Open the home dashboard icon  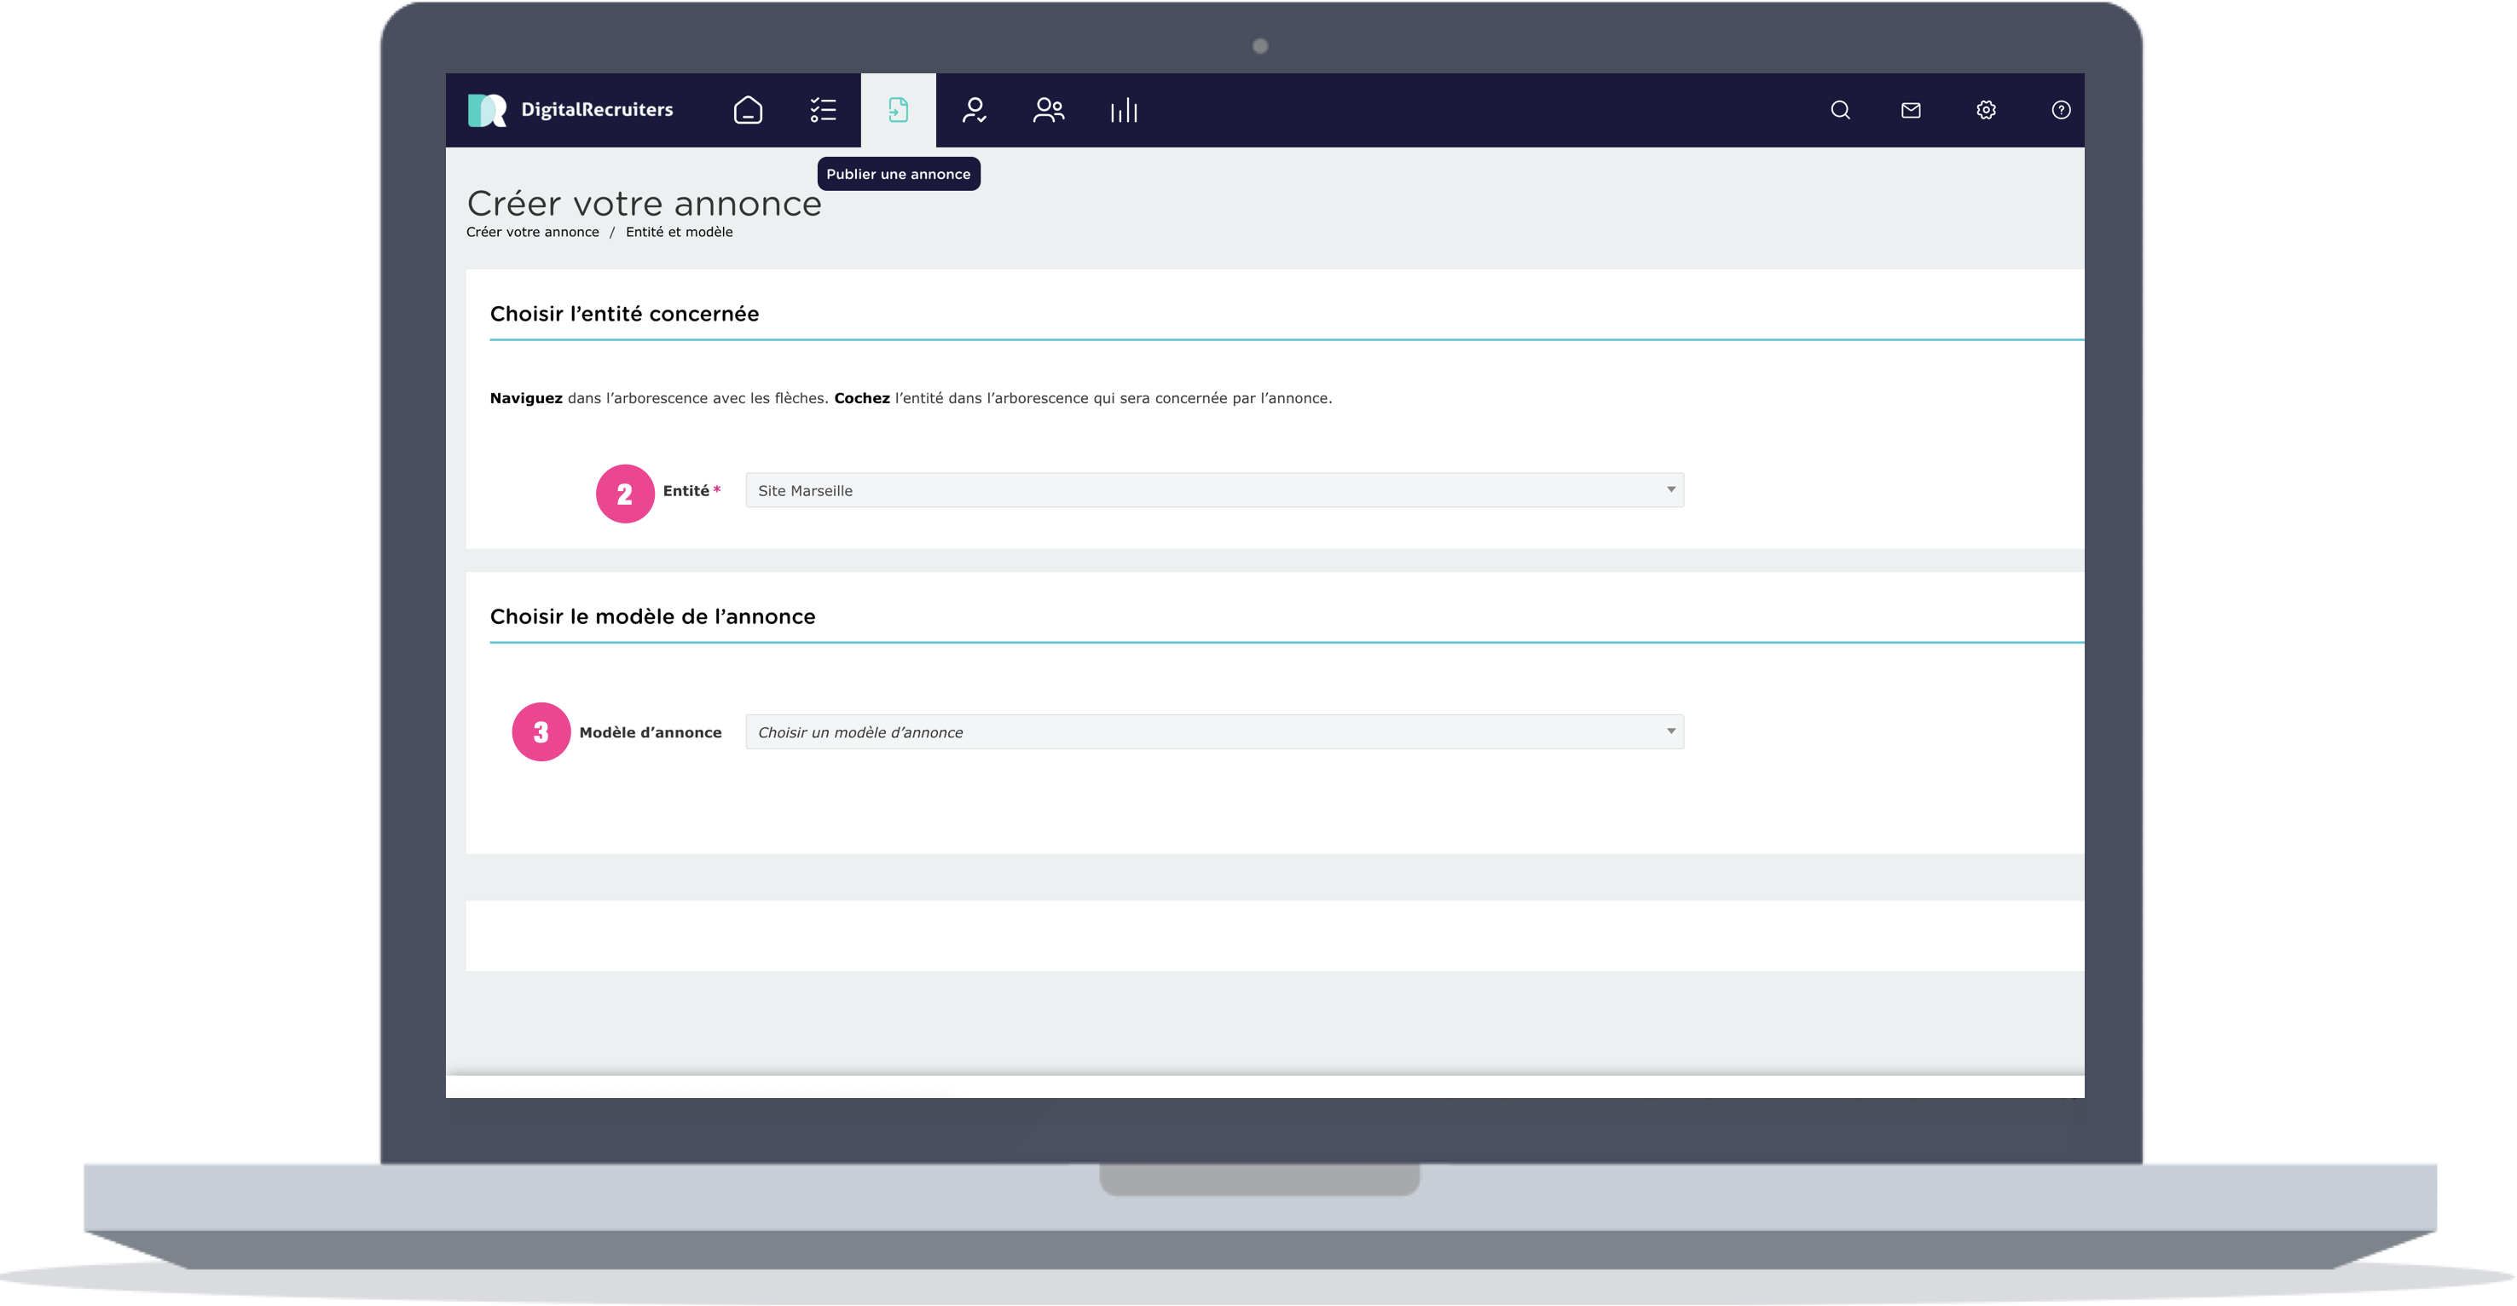(748, 109)
